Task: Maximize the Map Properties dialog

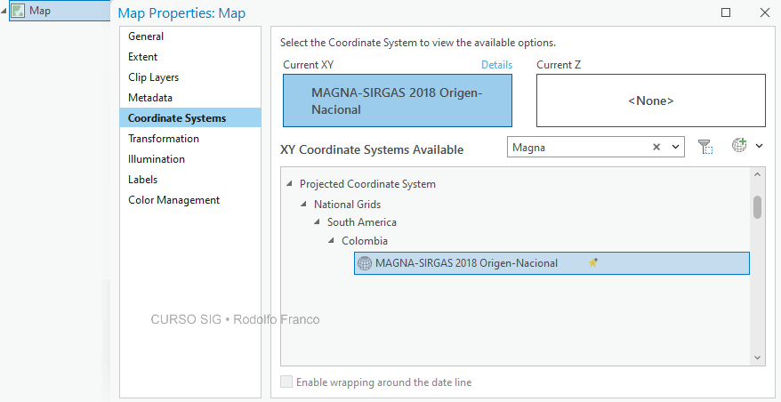Action: 726,12
